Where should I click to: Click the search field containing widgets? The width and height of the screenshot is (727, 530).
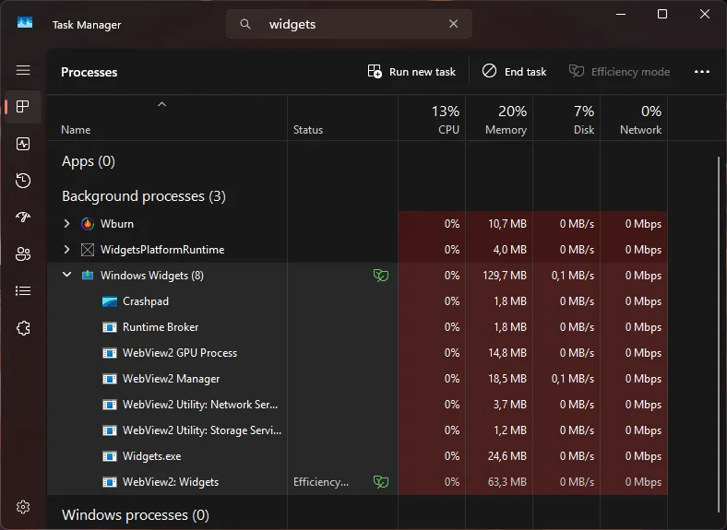349,24
